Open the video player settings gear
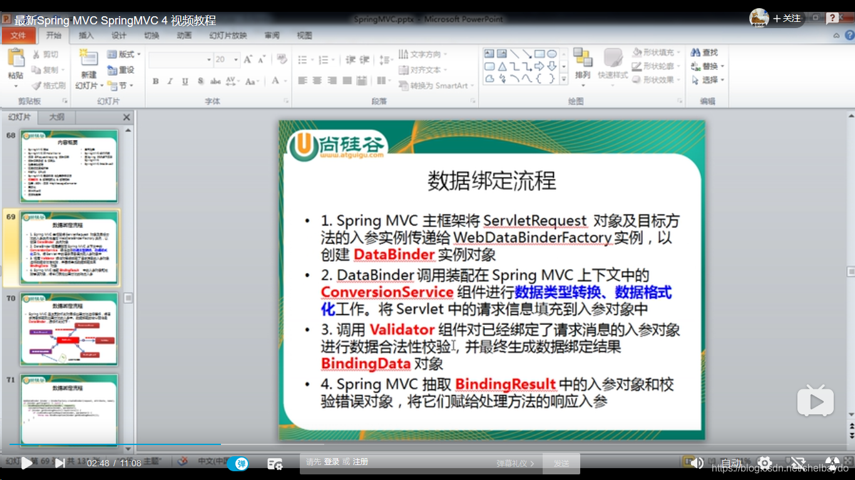This screenshot has width=855, height=480. [765, 463]
